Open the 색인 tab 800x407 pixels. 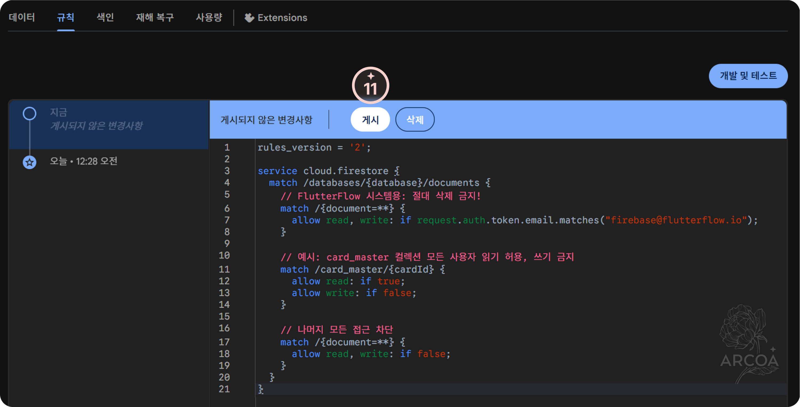click(x=105, y=17)
